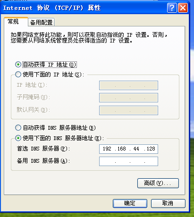
Task: Click the 首选 DNS 服务器 address field
Action: click(x=128, y=149)
